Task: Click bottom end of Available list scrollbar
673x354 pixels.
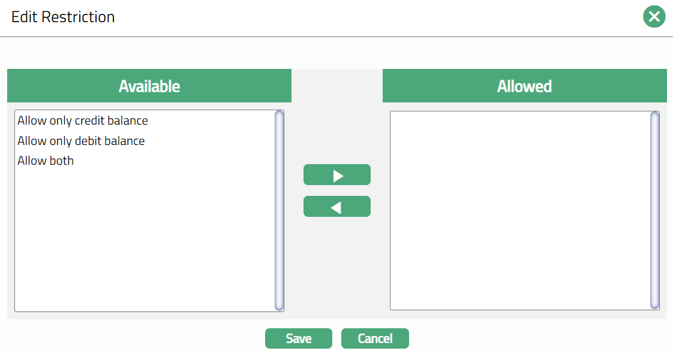Action: coord(279,307)
